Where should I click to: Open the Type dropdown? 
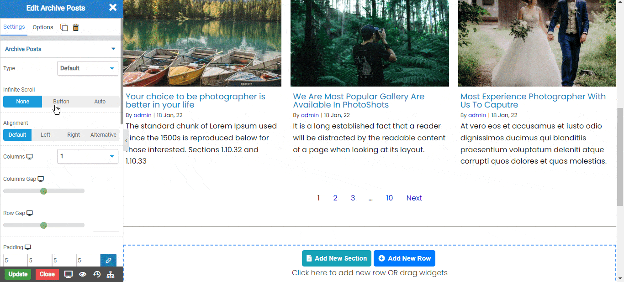(x=88, y=68)
